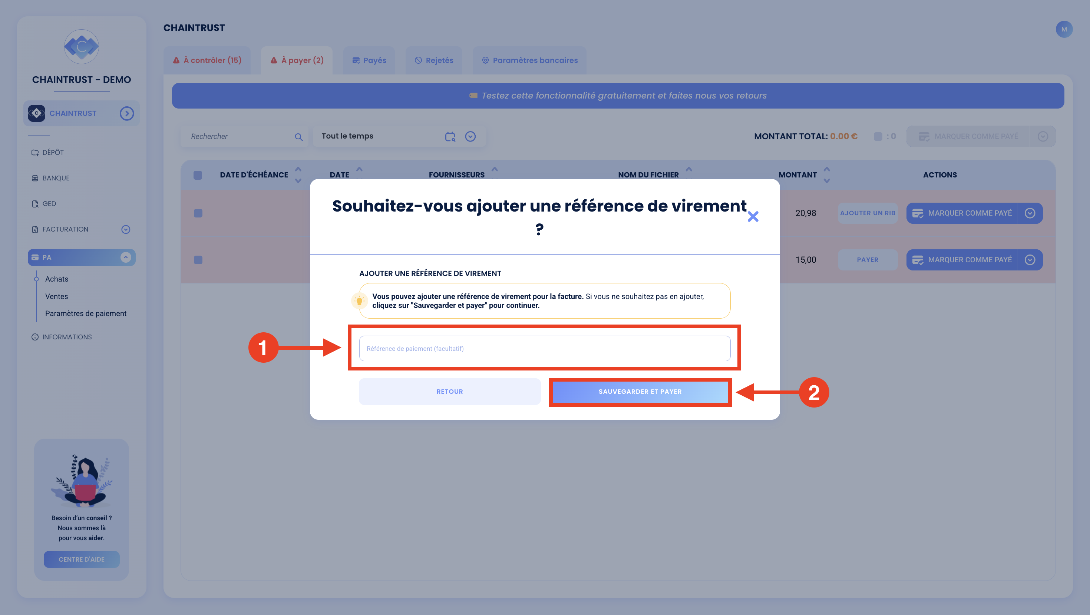Click the lightbulb tip icon in dialog
Viewport: 1090px width, 615px height.
click(359, 301)
